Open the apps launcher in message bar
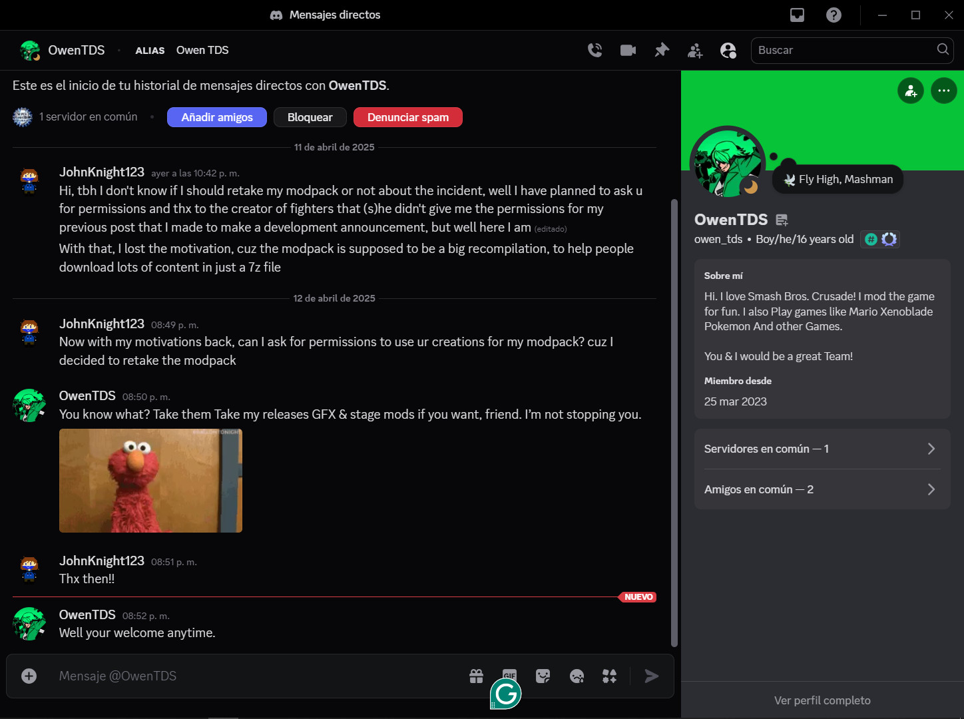 (x=610, y=676)
